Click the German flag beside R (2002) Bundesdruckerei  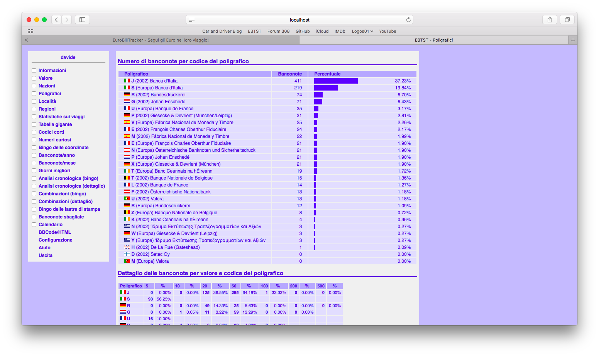coord(127,94)
